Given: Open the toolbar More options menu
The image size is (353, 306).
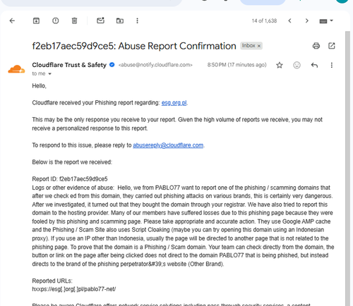Looking at the screenshot, I should (137, 21).
